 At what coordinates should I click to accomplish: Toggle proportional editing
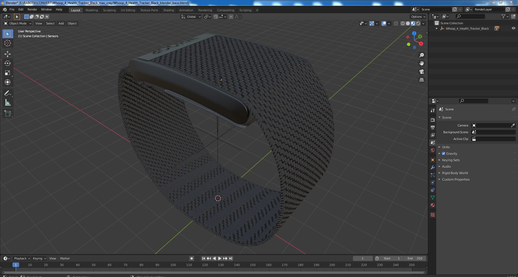pos(231,17)
